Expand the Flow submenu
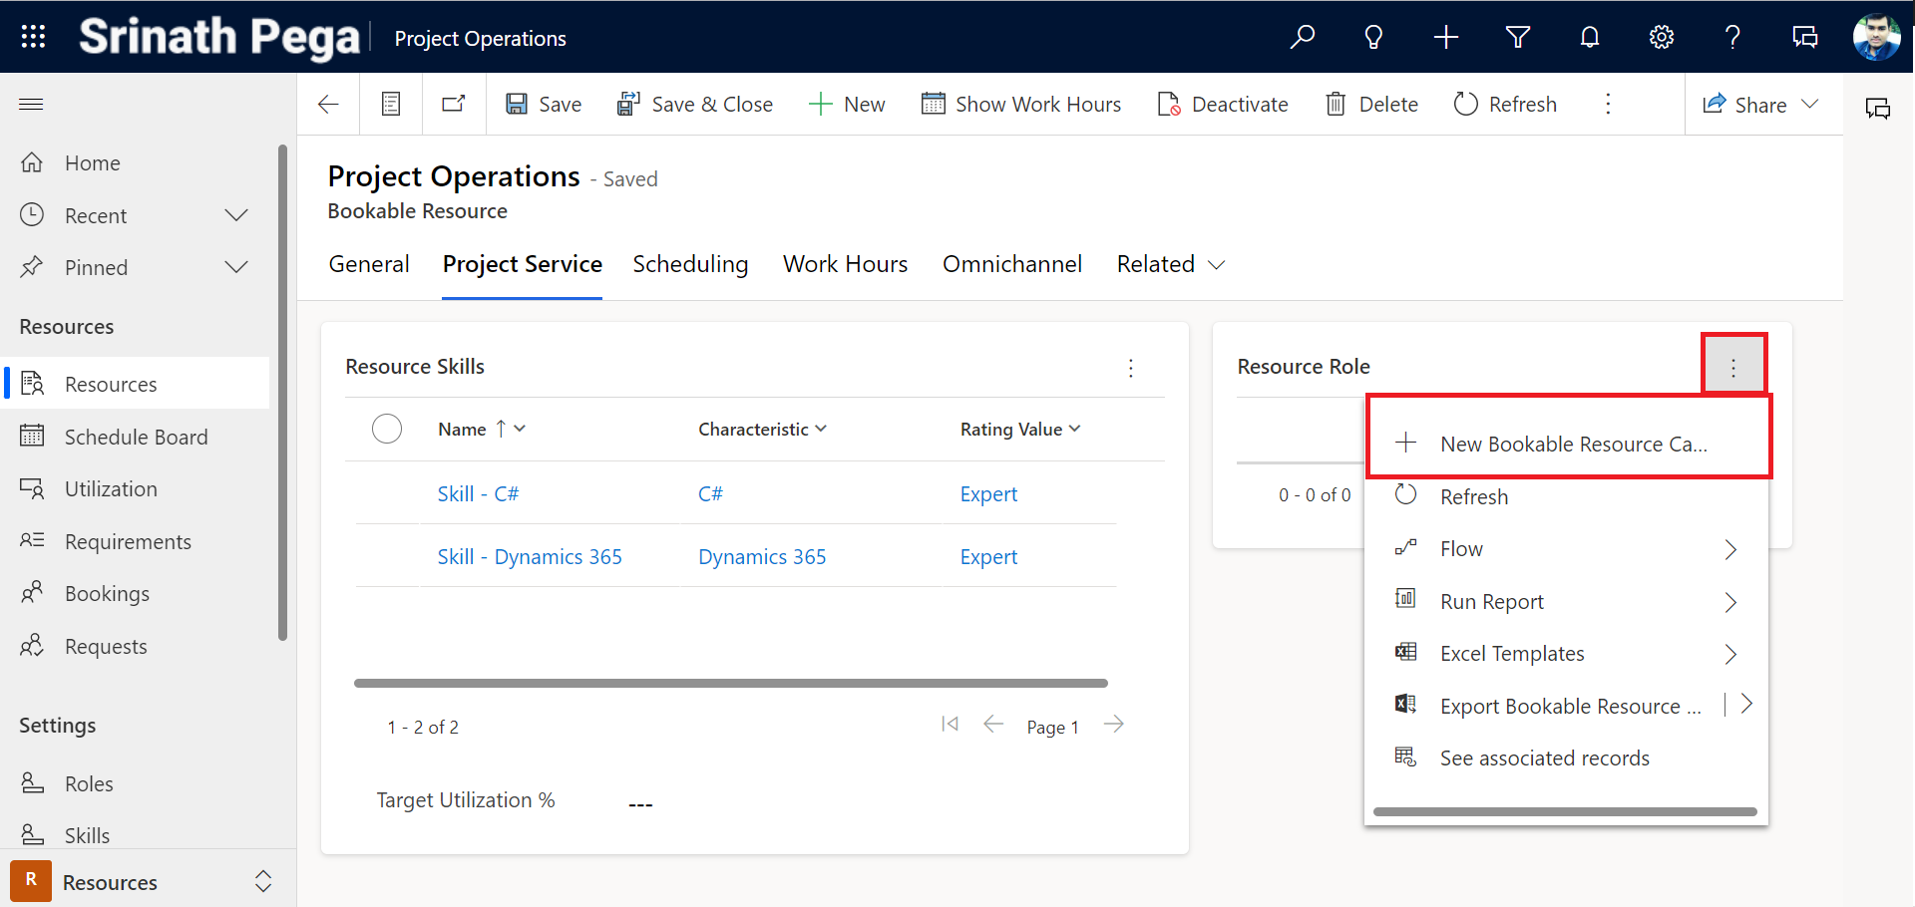Viewport: 1915px width, 907px height. point(1730,549)
